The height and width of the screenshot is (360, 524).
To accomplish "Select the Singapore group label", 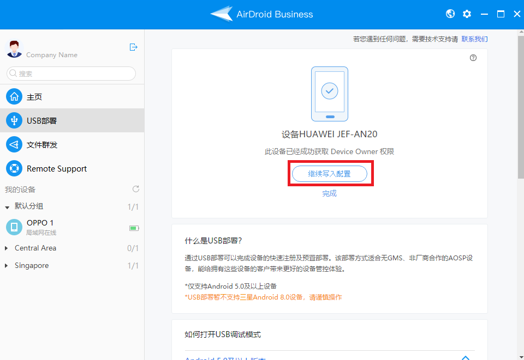I will (32, 265).
